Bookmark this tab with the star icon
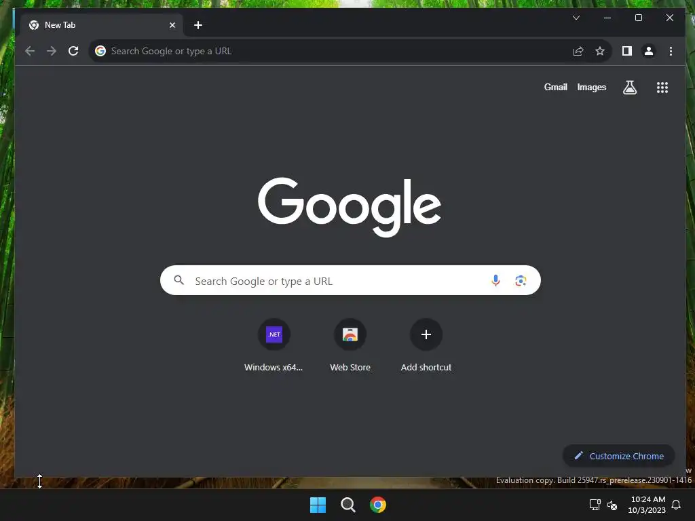This screenshot has height=521, width=695. point(600,51)
